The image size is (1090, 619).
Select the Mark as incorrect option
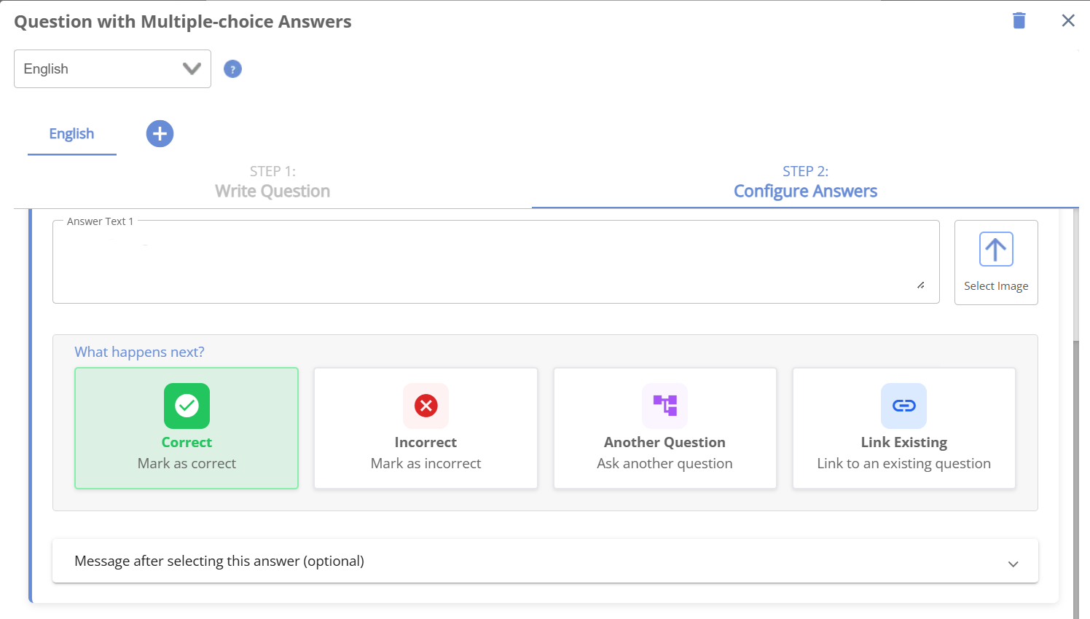[x=426, y=463]
